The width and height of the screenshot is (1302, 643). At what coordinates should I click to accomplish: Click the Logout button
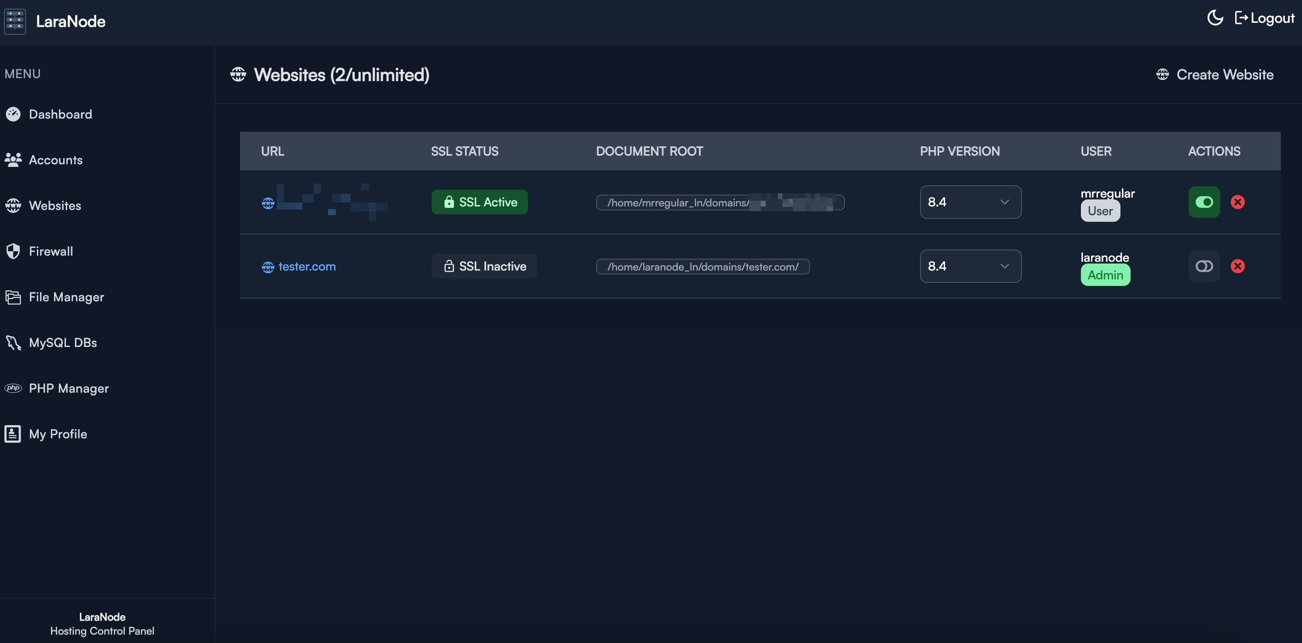(x=1265, y=18)
